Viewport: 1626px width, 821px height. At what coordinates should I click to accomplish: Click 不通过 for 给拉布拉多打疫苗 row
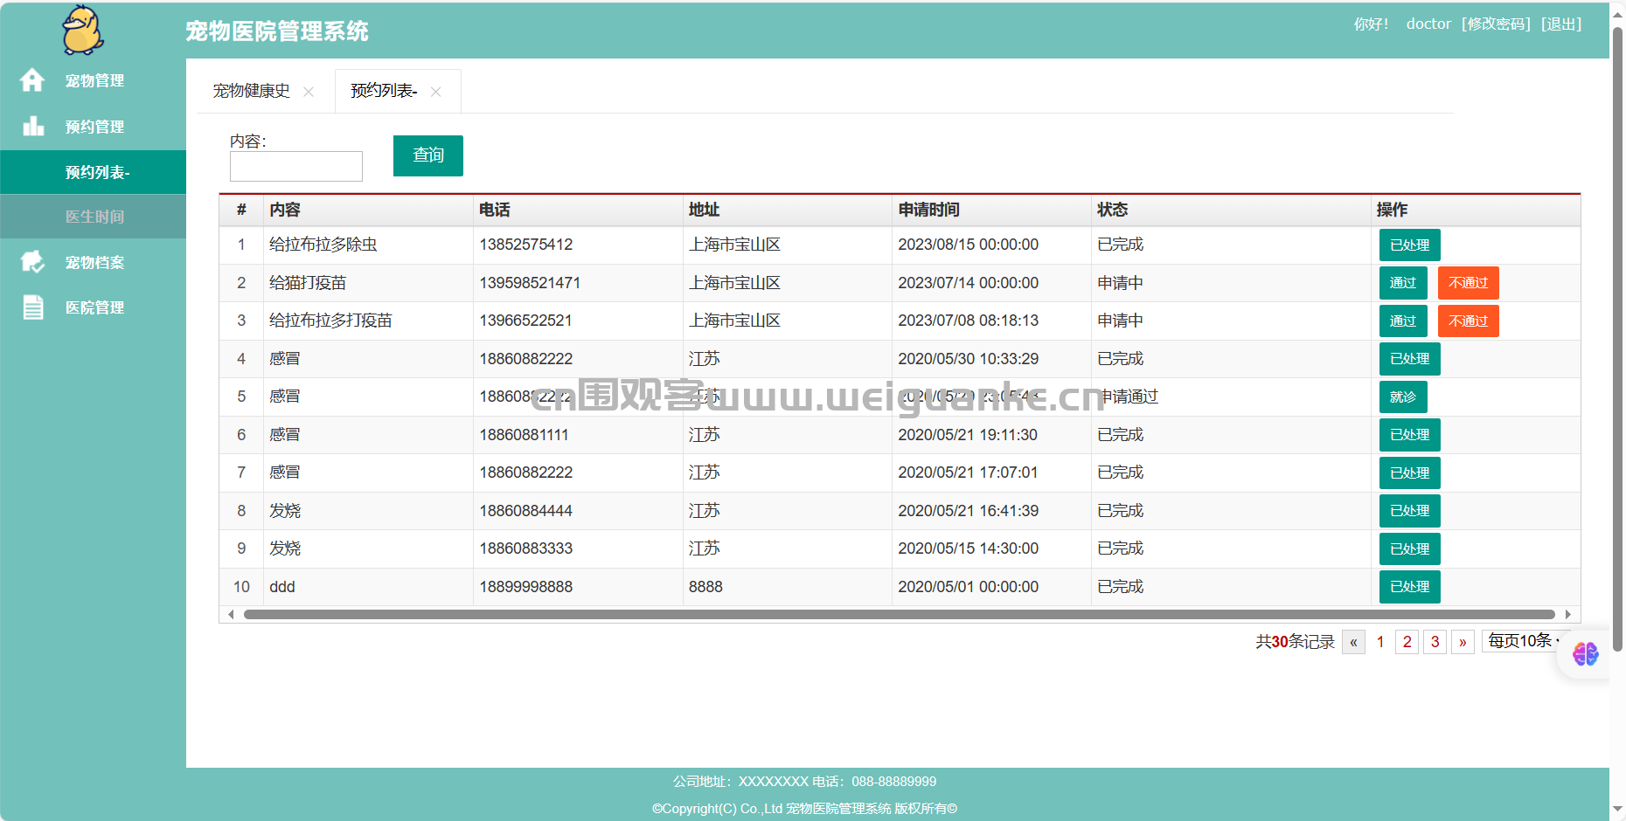click(1469, 321)
